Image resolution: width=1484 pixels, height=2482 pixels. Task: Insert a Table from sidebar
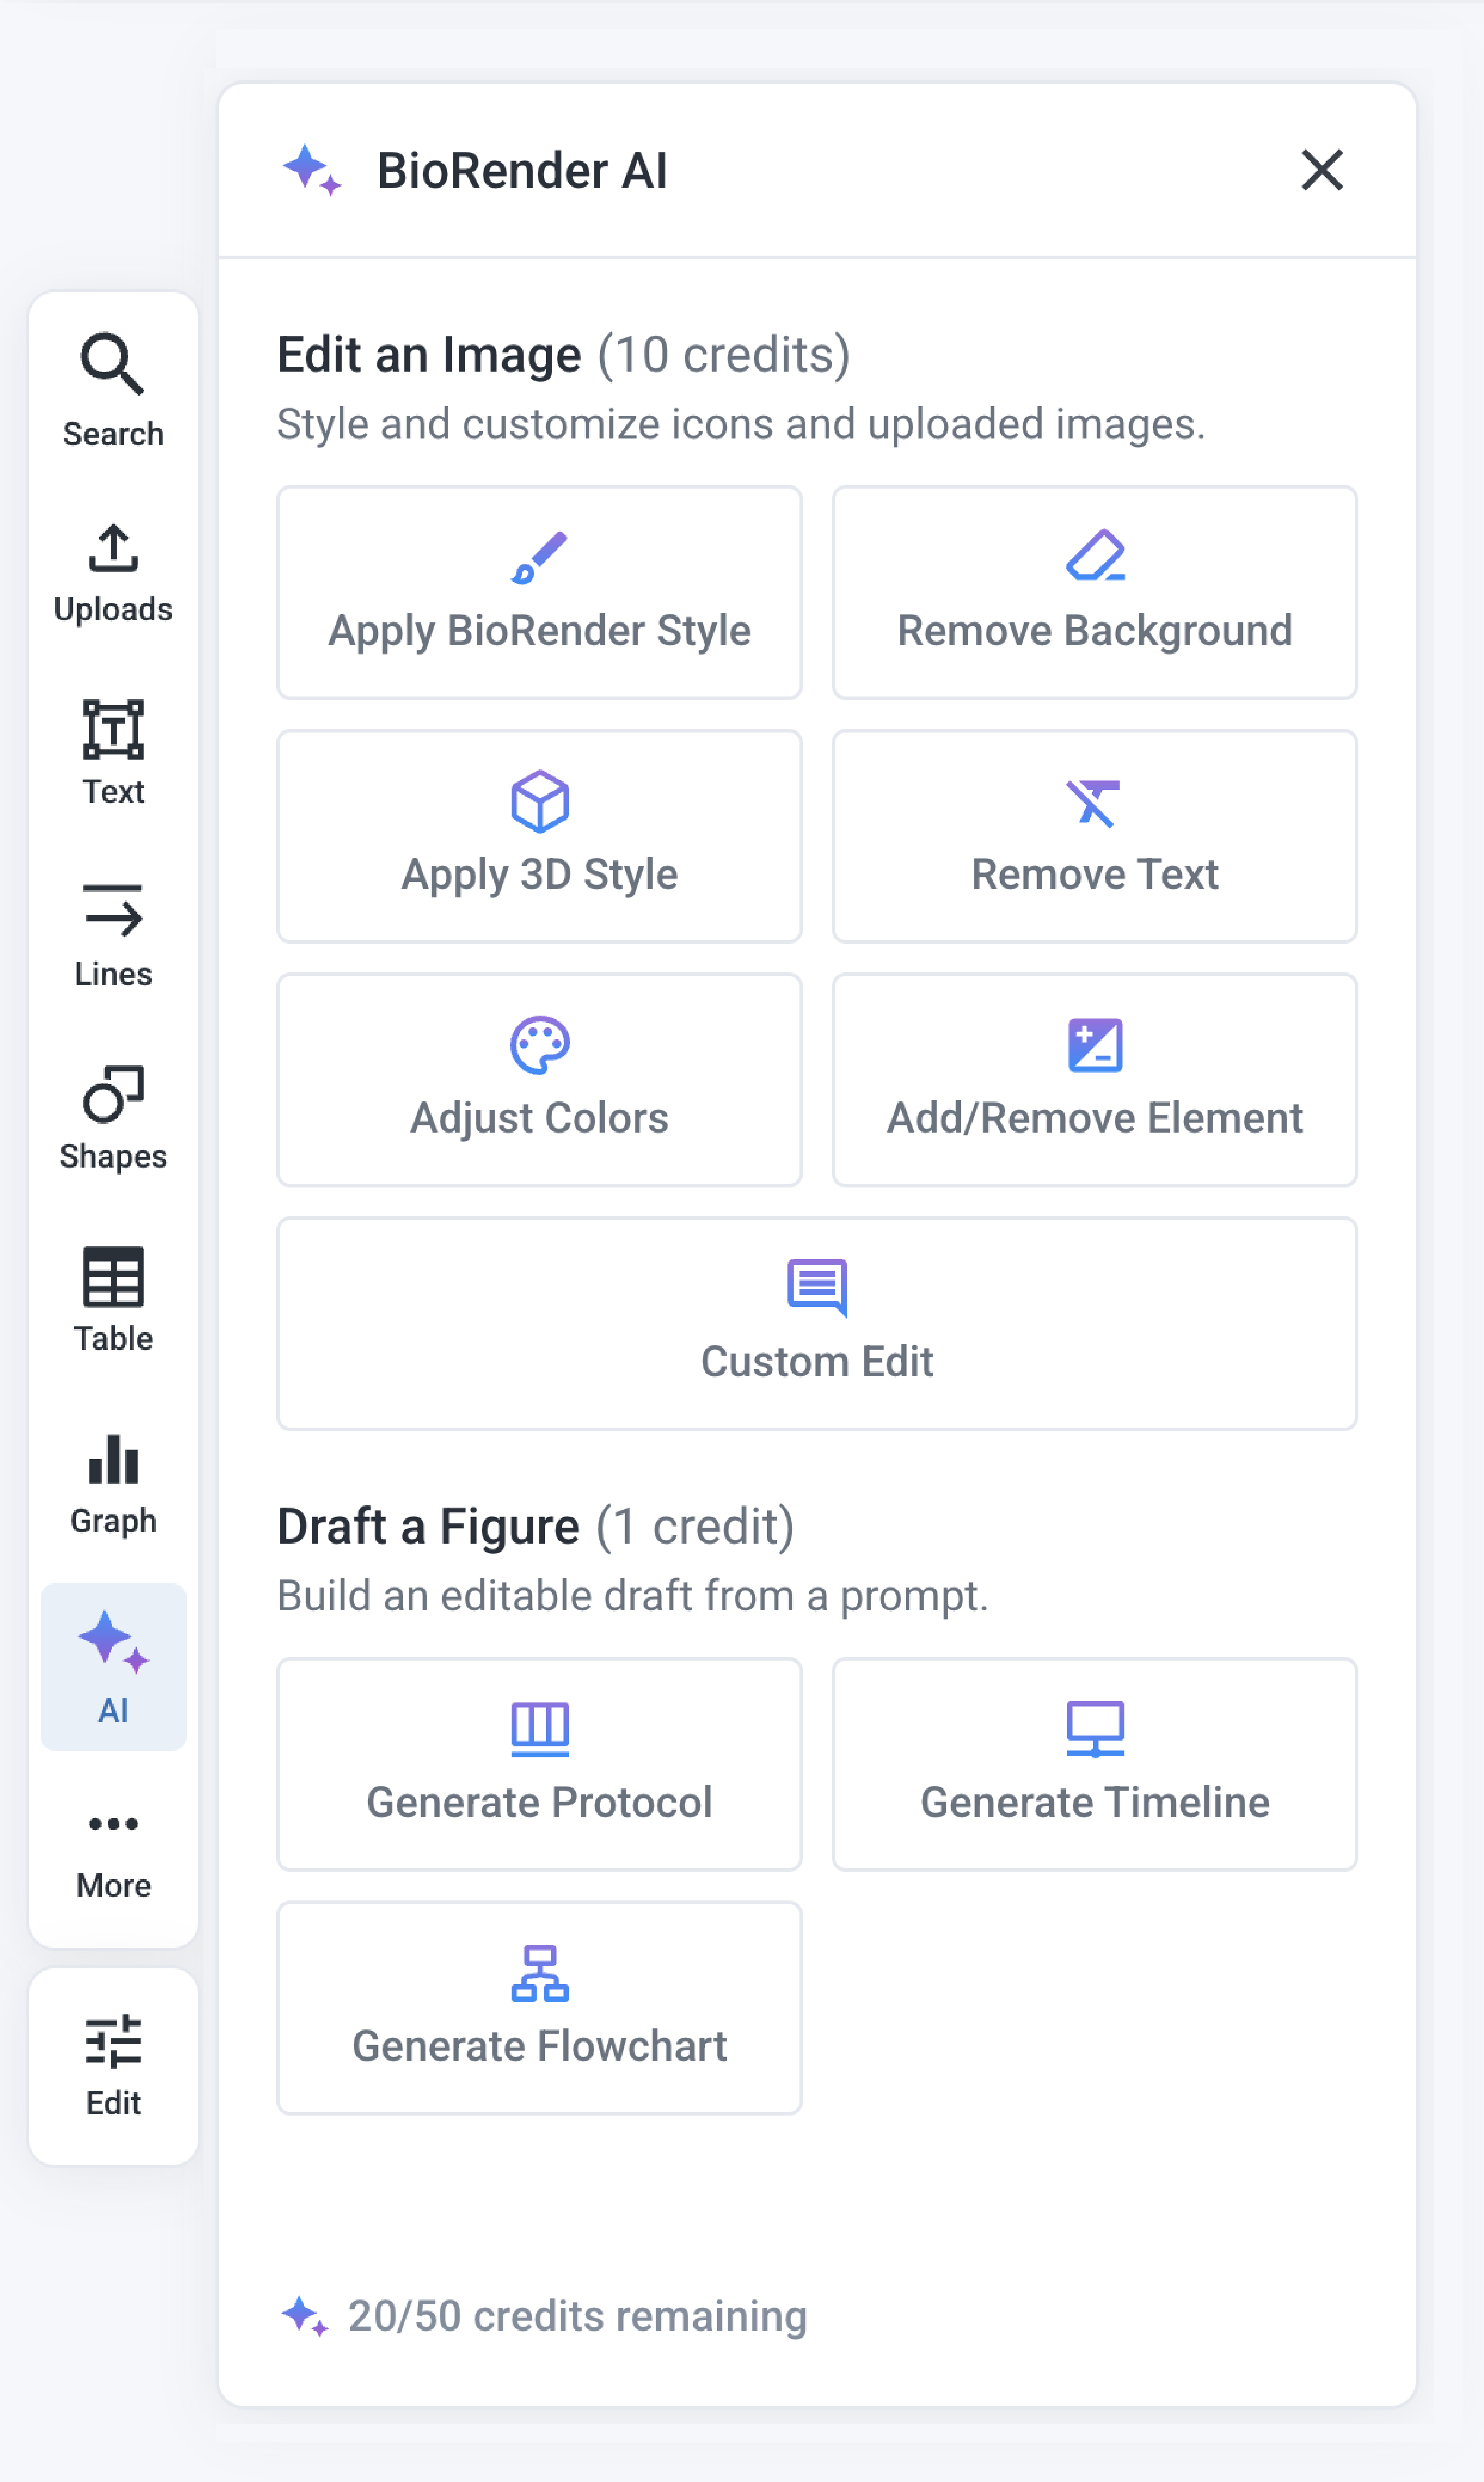(113, 1299)
